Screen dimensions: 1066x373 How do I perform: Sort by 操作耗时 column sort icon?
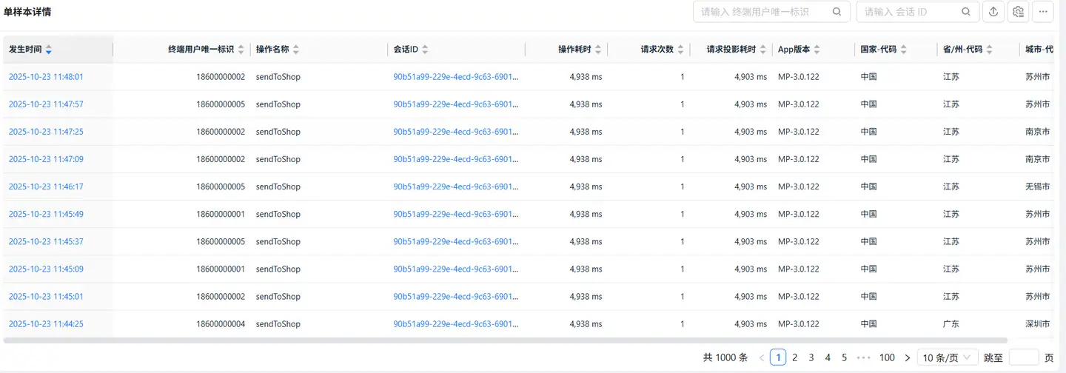pyautogui.click(x=598, y=50)
